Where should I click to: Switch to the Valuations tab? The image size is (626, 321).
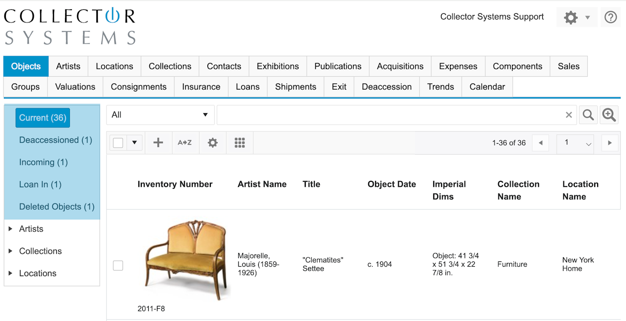(75, 87)
